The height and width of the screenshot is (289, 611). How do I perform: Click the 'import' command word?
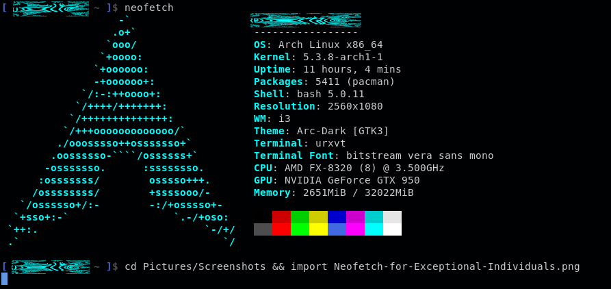coord(309,267)
